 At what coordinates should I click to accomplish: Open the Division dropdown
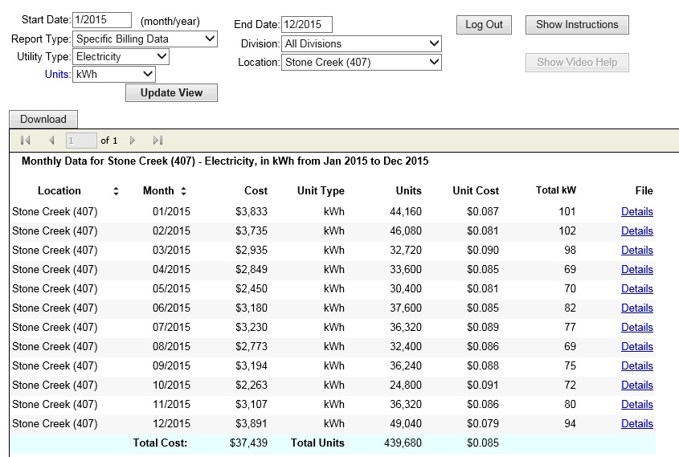click(x=362, y=43)
